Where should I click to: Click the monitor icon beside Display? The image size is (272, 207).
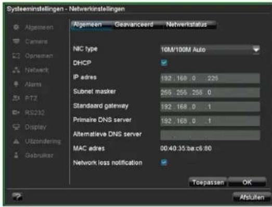(16, 127)
